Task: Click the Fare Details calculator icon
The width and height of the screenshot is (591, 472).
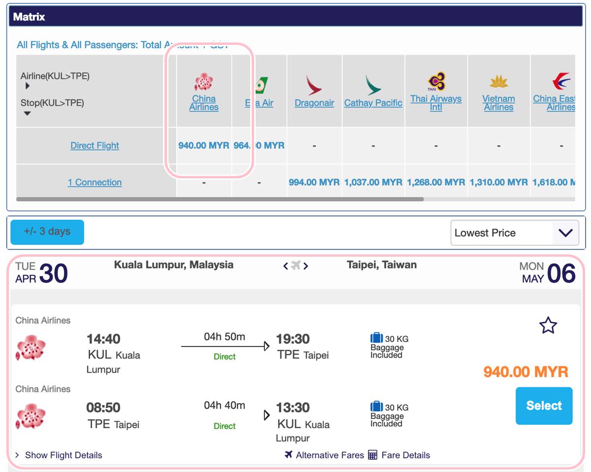Action: [x=372, y=455]
